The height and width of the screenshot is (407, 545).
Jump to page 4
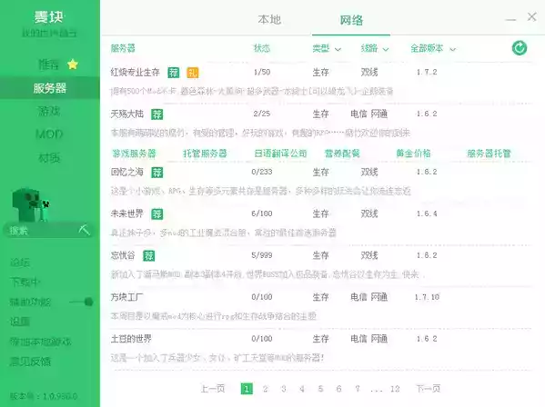click(x=302, y=389)
